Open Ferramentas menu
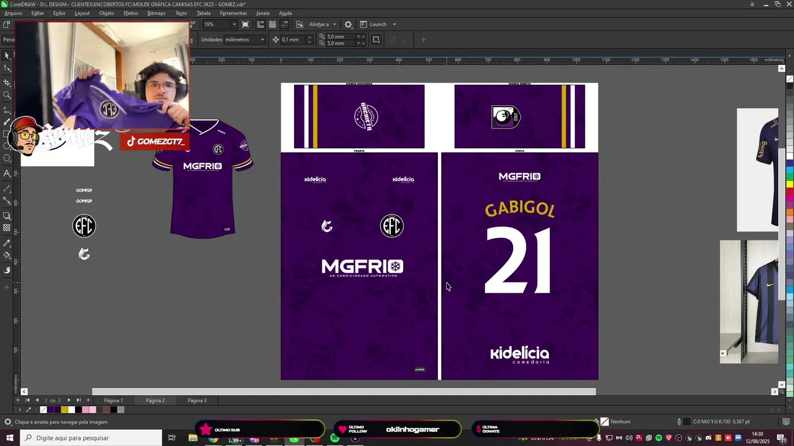 coord(233,13)
